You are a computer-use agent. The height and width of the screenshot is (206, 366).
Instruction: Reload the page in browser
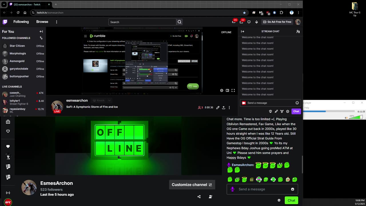click(x=18, y=13)
